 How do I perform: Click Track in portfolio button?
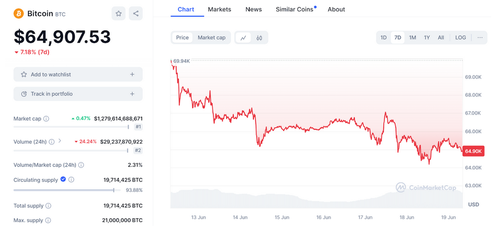(x=78, y=94)
